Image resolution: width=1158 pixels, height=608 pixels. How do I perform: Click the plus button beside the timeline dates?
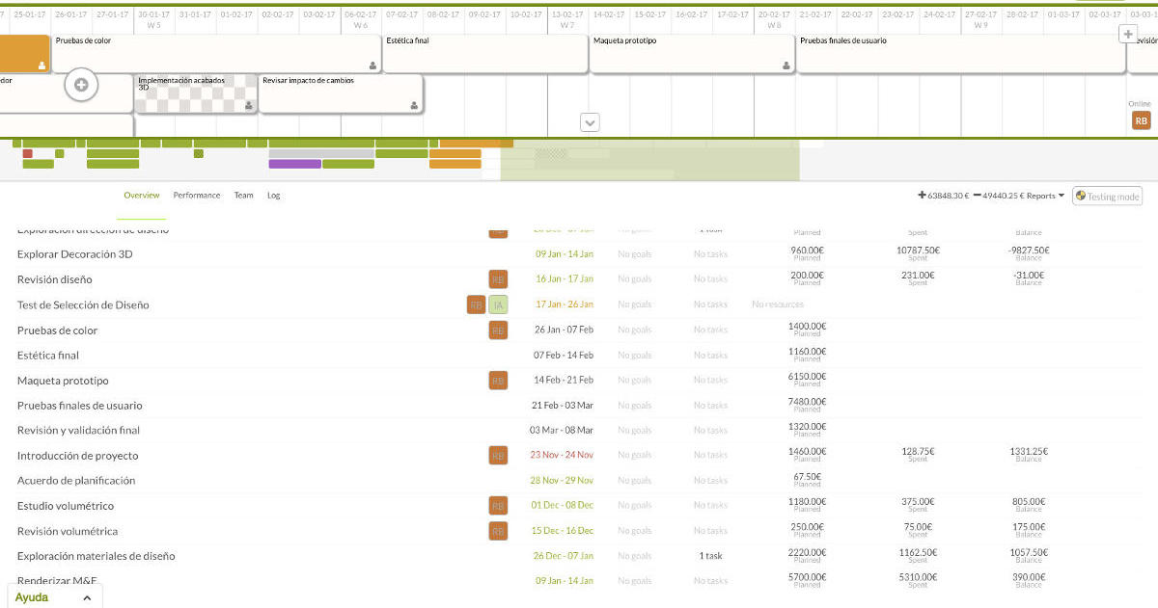tap(1127, 35)
